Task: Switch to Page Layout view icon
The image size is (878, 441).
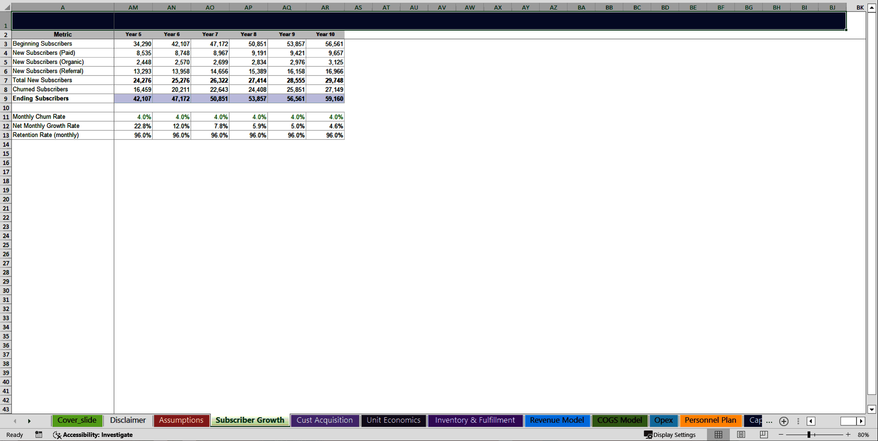Action: (x=741, y=435)
